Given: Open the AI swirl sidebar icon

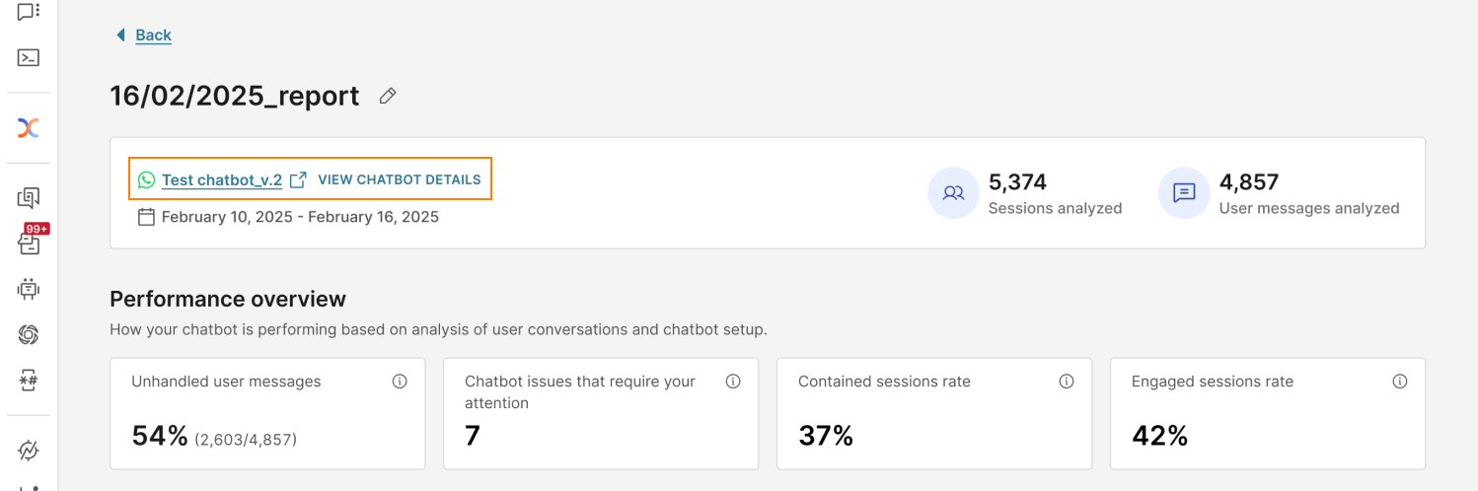Looking at the screenshot, I should (x=29, y=335).
